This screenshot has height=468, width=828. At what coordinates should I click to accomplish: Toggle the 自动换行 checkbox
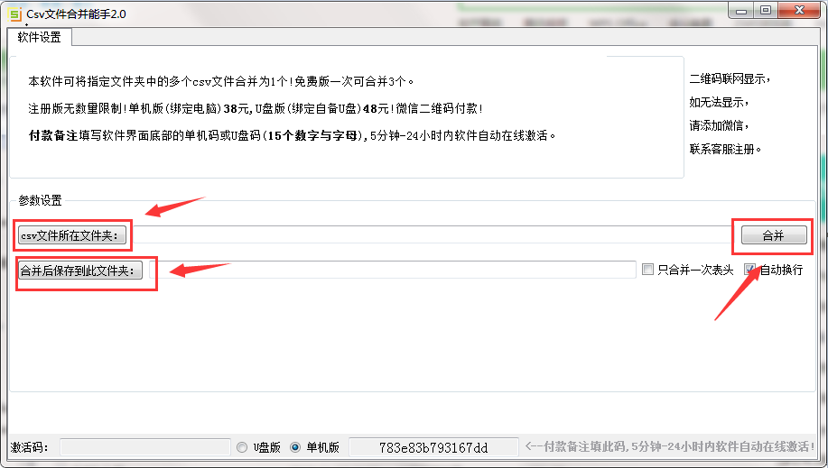pos(749,270)
